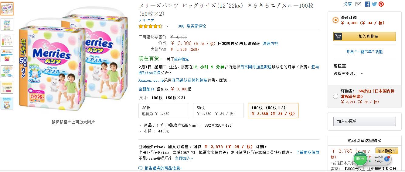Click the speech bubble report-error icon
The width and height of the screenshot is (405, 172).
click(x=140, y=168)
